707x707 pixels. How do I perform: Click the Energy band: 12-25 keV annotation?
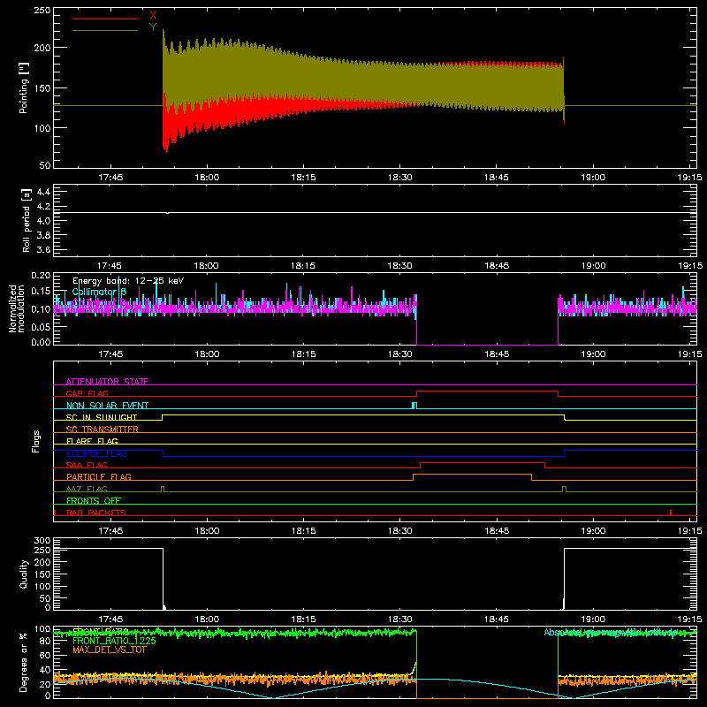coord(128,281)
